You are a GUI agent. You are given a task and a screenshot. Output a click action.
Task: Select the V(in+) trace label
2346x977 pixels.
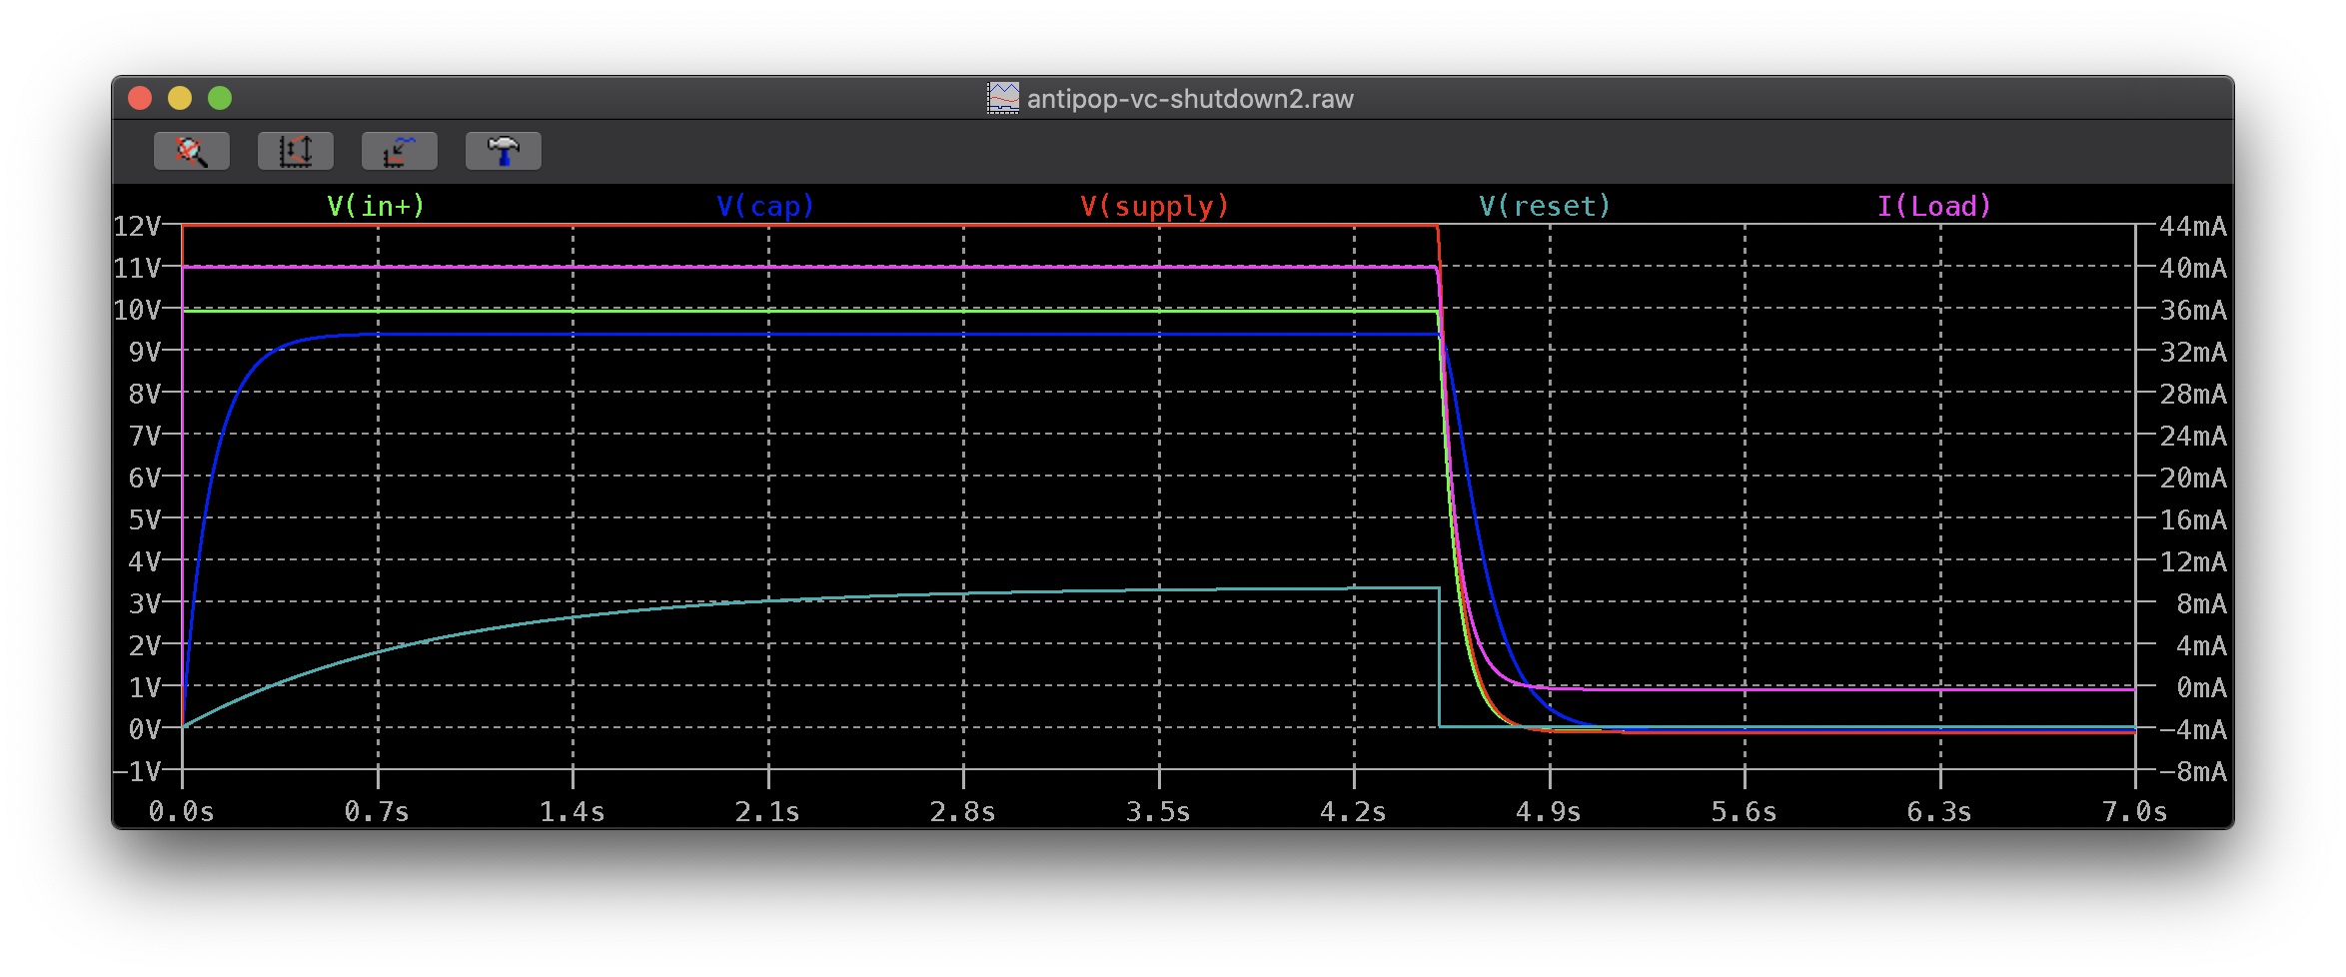point(376,206)
